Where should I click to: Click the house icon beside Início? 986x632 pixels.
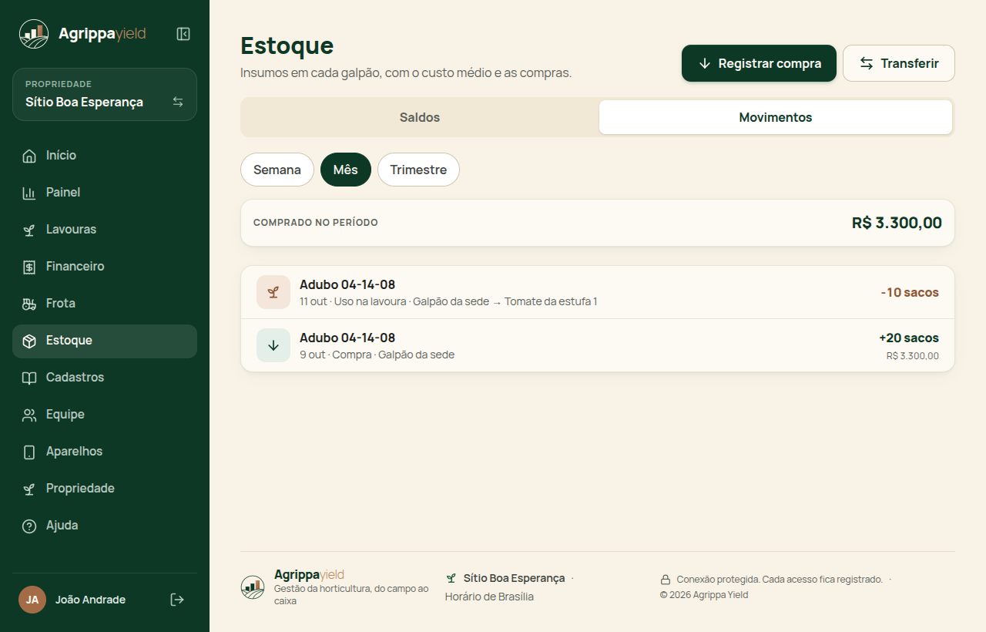tap(29, 156)
